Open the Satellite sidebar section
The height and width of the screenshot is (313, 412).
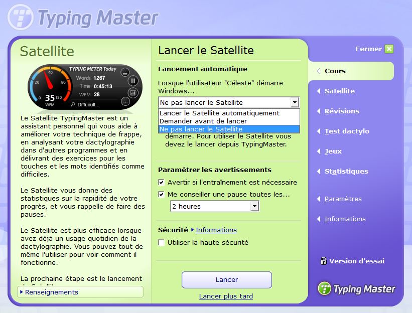(x=339, y=91)
